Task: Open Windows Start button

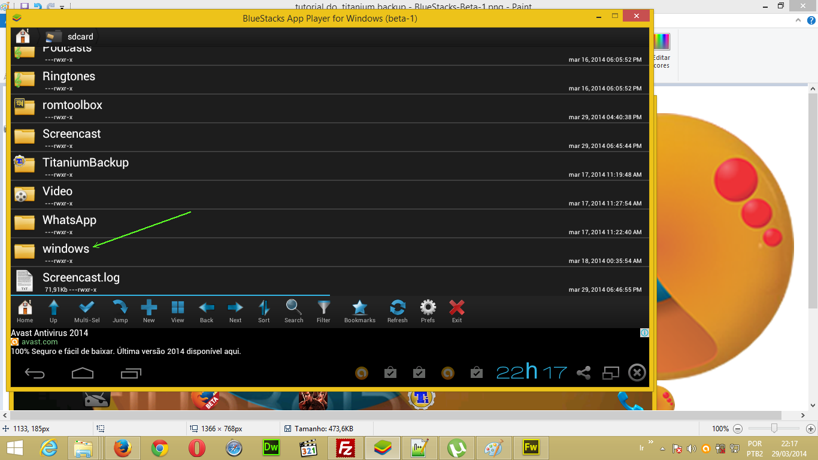Action: tap(15, 448)
